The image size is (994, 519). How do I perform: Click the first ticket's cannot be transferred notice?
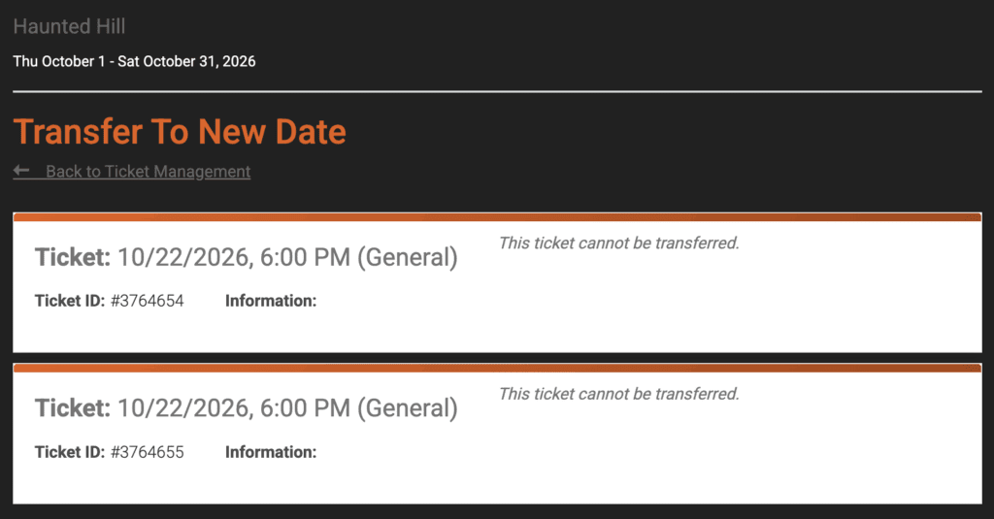(x=618, y=243)
